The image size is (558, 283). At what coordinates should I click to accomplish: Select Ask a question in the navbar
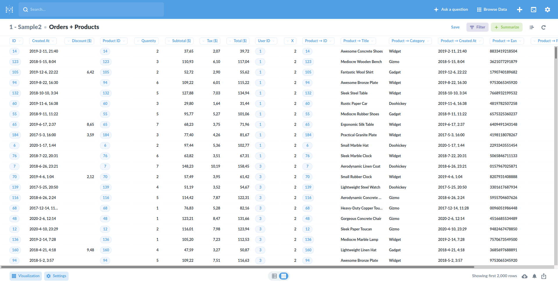pos(451,9)
